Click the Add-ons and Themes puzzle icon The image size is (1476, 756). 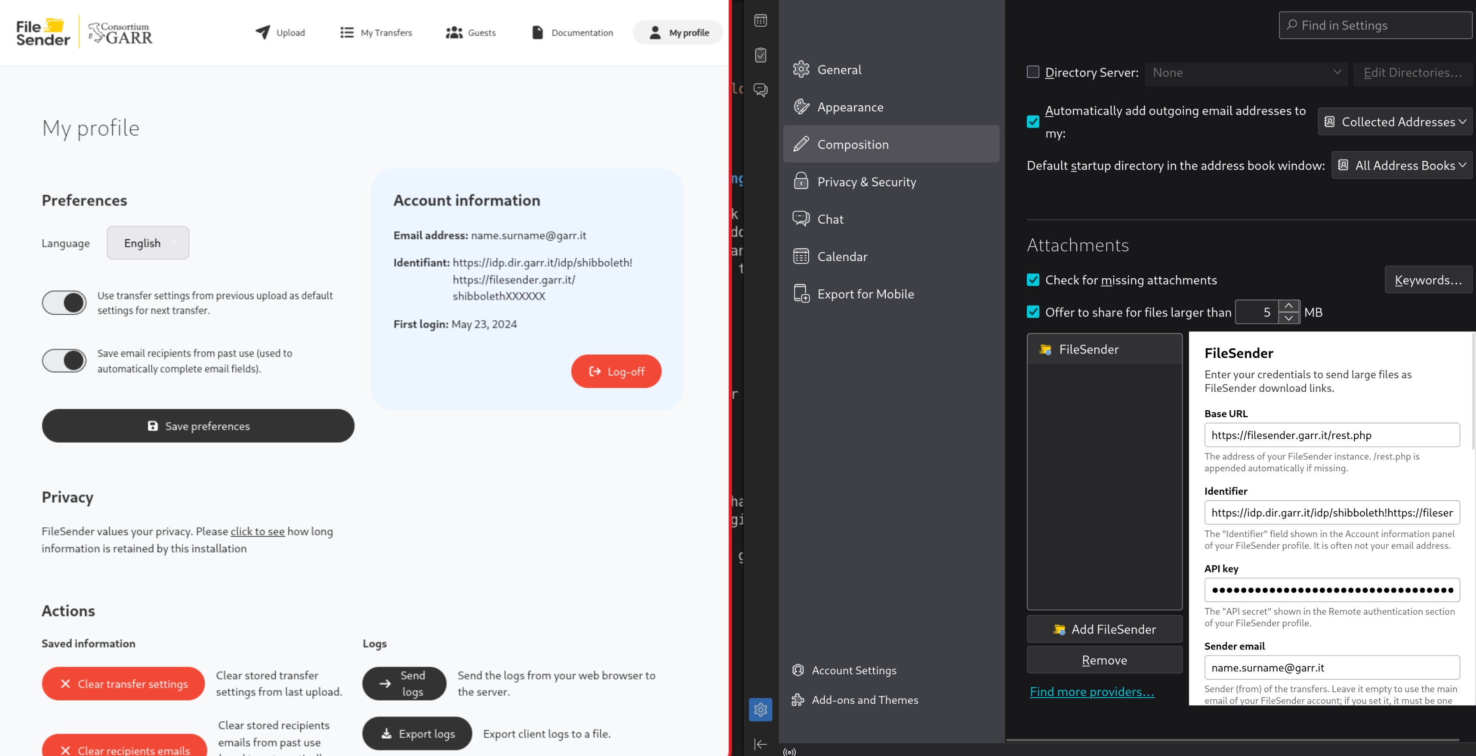(x=798, y=700)
